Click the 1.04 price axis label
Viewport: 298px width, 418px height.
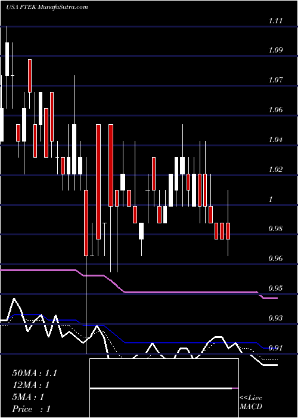tap(275, 140)
